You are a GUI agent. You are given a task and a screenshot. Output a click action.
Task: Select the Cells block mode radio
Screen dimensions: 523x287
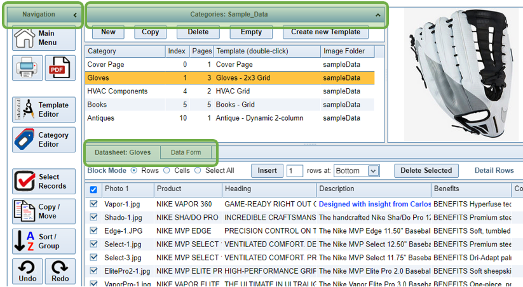(x=166, y=171)
